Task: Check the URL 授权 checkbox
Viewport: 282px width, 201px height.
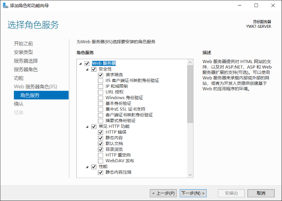Action: 101,92
